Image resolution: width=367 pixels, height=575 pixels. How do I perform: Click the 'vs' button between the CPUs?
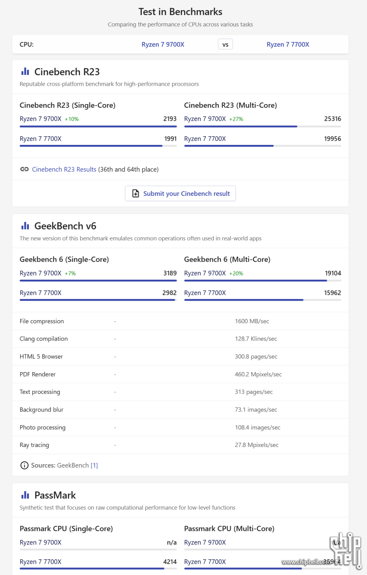coord(225,44)
